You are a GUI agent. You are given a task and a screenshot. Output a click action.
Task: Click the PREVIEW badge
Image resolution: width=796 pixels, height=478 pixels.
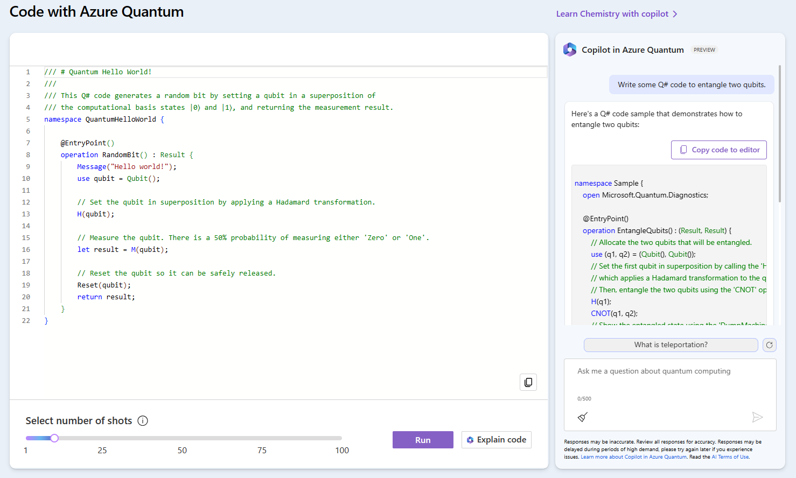704,50
